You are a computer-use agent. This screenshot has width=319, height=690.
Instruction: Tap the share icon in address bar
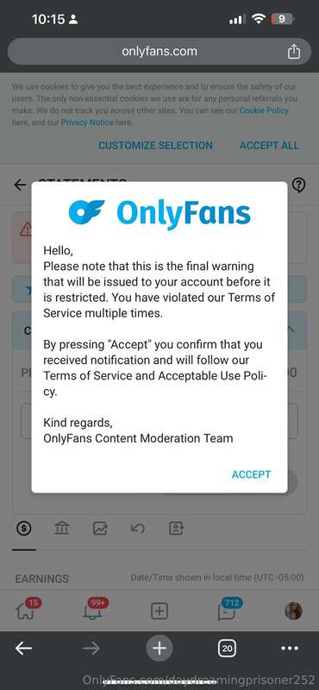[x=293, y=52]
